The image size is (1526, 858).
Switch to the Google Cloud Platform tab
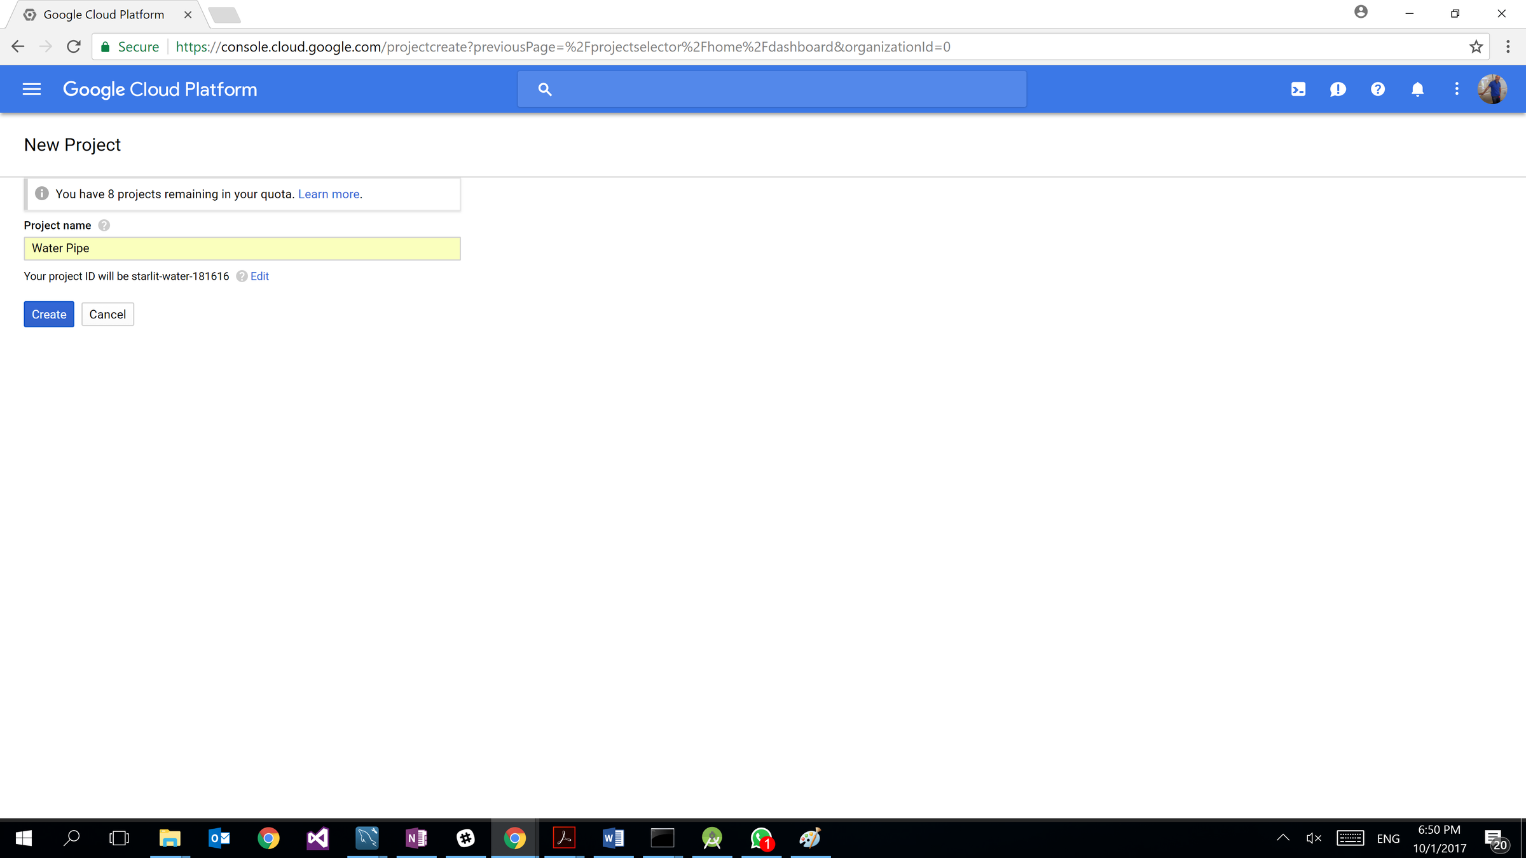[x=105, y=14]
